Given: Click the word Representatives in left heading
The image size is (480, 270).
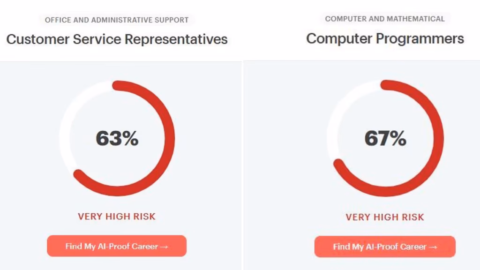Looking at the screenshot, I should [176, 39].
